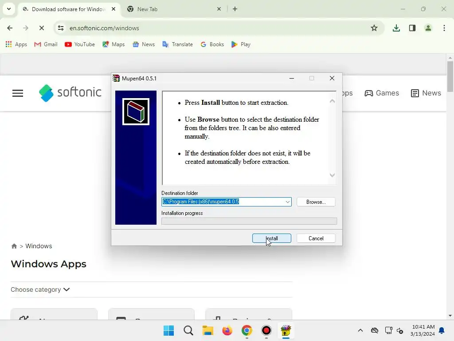This screenshot has width=454, height=341.
Task: Open the Softonic hamburger menu
Action: coord(18,93)
